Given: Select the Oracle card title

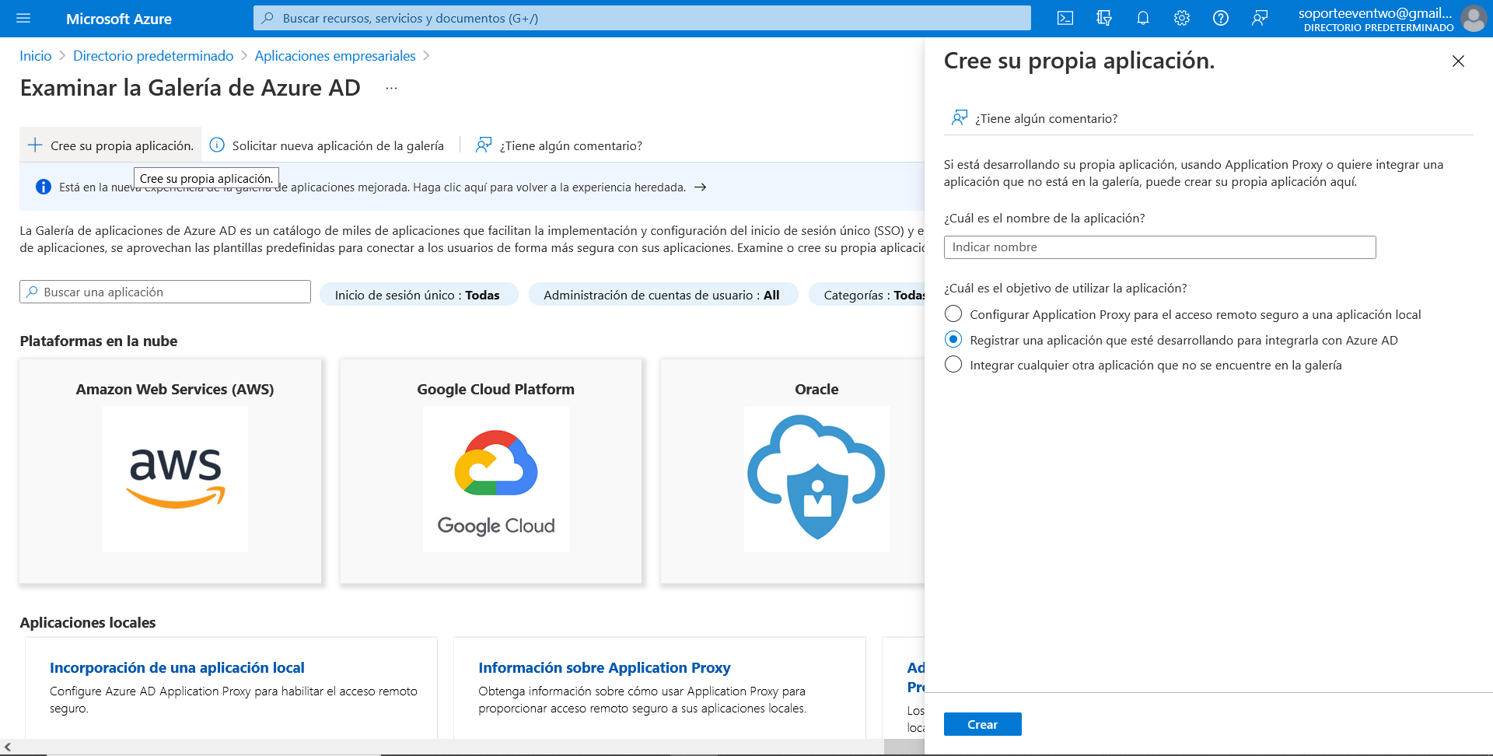Looking at the screenshot, I should point(816,389).
